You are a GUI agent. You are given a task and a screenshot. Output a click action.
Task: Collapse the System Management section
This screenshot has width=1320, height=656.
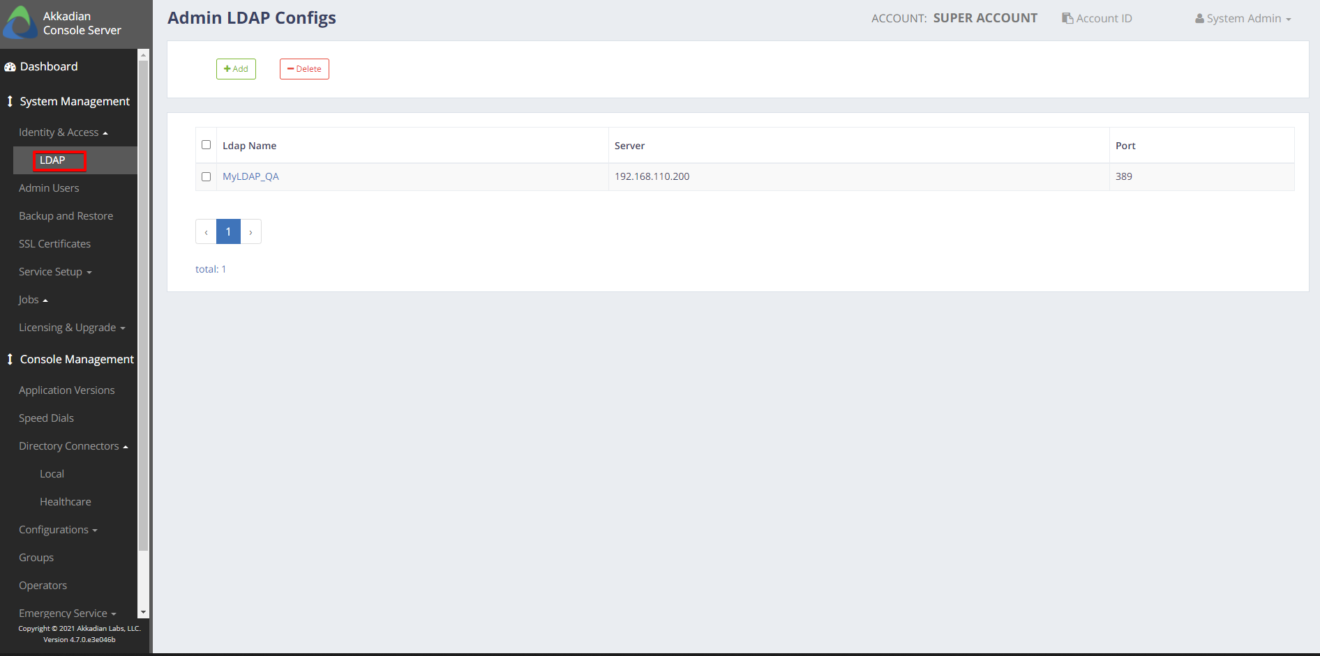75,101
